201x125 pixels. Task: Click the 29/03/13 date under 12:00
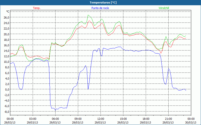pos(100,122)
